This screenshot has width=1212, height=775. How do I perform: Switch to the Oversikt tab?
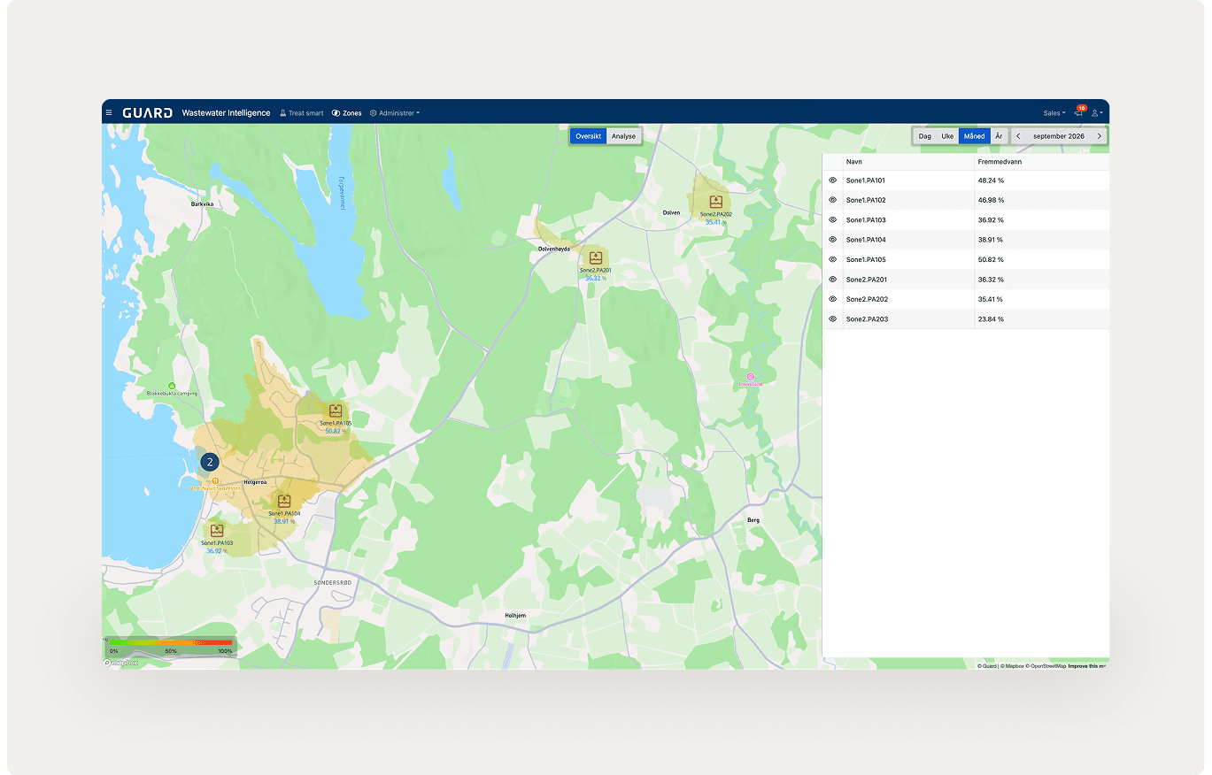pos(589,136)
